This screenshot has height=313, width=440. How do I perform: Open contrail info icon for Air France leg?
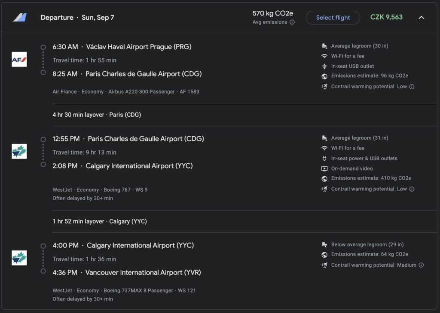[x=412, y=87]
